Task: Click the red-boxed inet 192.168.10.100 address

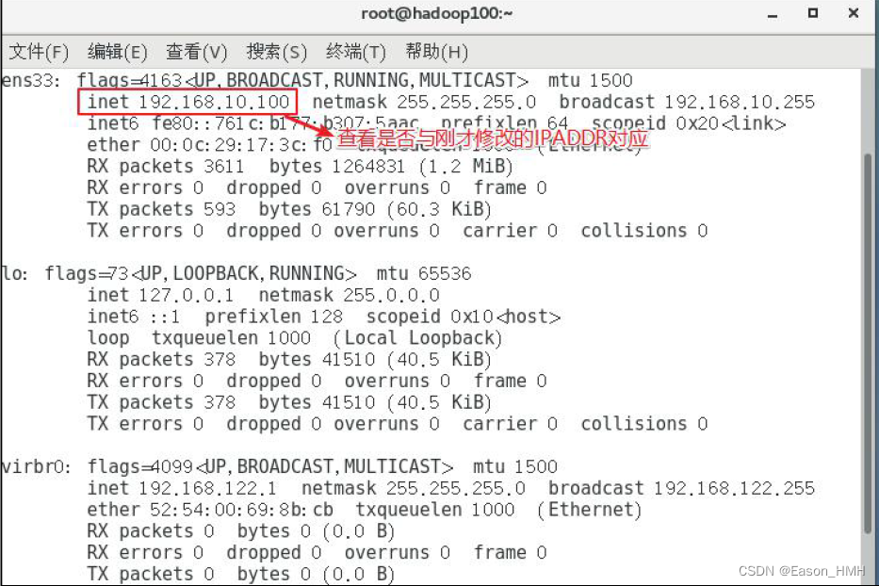Action: pos(188,102)
